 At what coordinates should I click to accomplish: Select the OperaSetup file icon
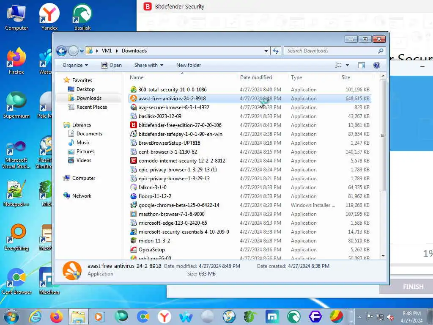[133, 250]
